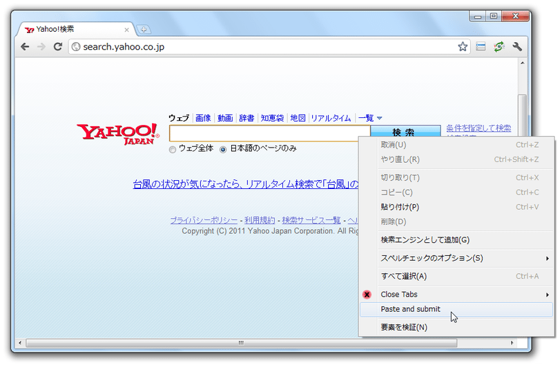Bookmark the page with the star icon
The image size is (560, 365).
(463, 47)
